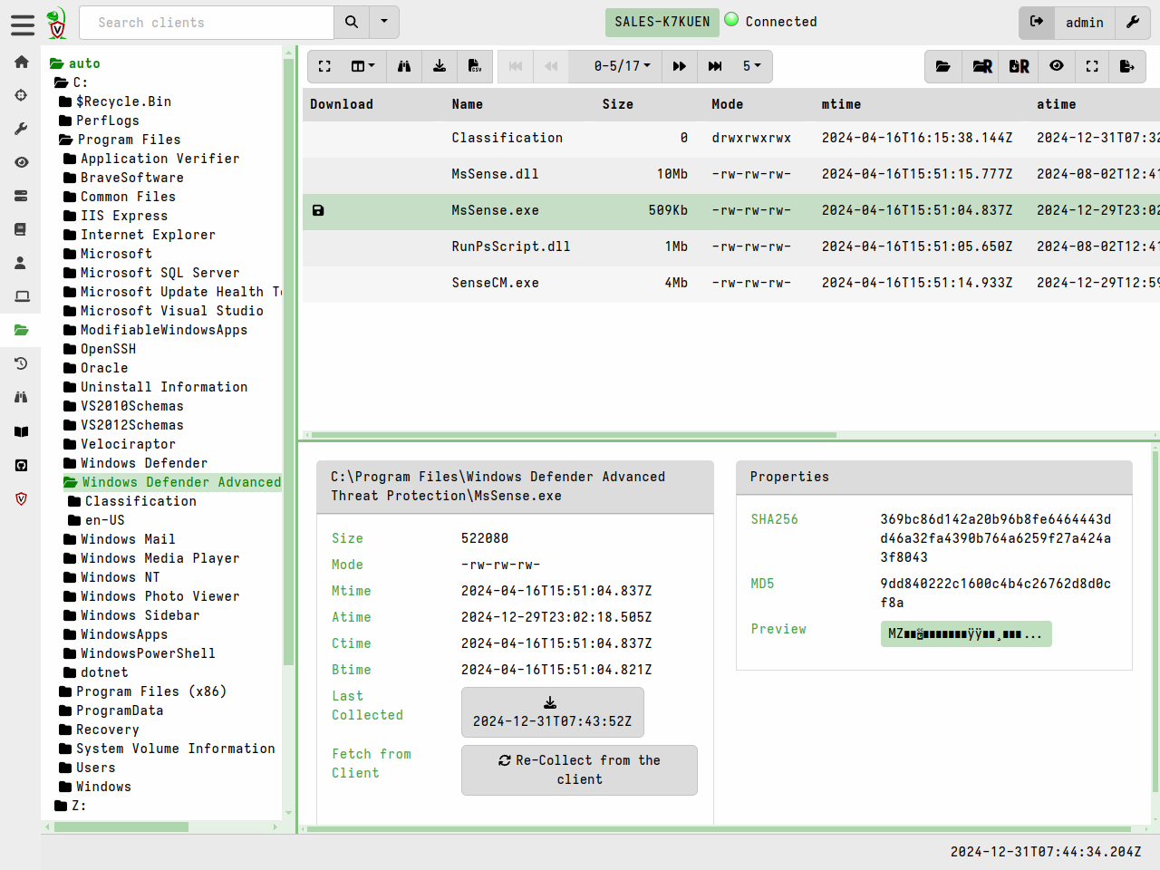Open the 0-5/17 page range dropdown
The image size is (1160, 870).
point(622,66)
